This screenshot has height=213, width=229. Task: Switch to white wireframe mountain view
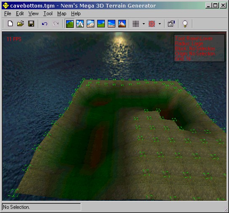pos(80,24)
